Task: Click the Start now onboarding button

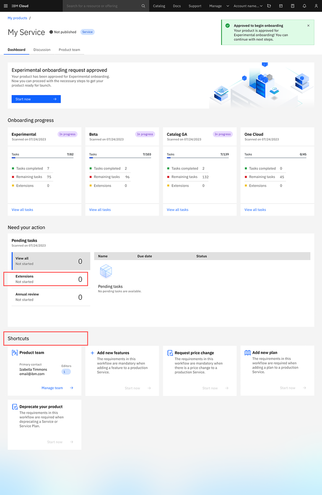Action: (36, 99)
